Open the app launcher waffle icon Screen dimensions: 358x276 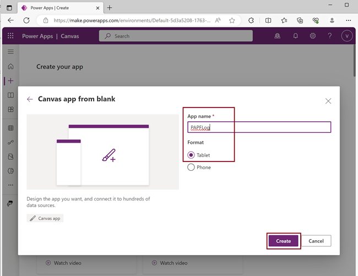click(x=10, y=36)
